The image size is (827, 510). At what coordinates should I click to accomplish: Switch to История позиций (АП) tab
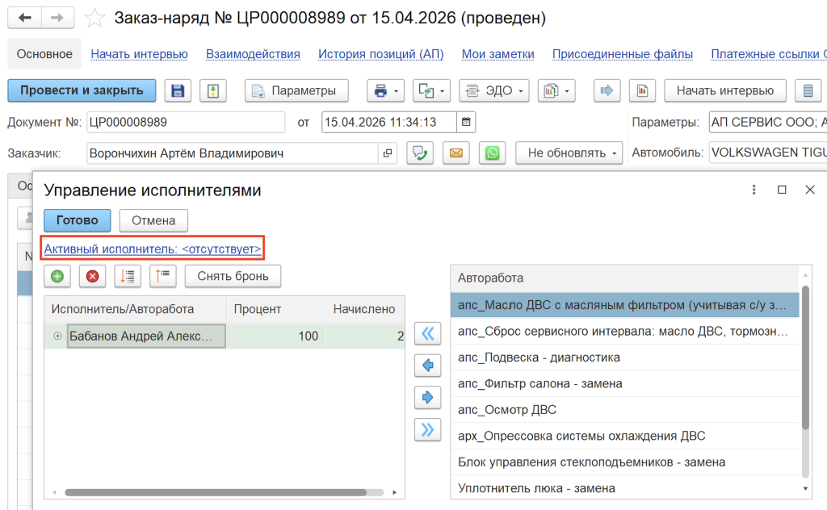click(x=381, y=54)
